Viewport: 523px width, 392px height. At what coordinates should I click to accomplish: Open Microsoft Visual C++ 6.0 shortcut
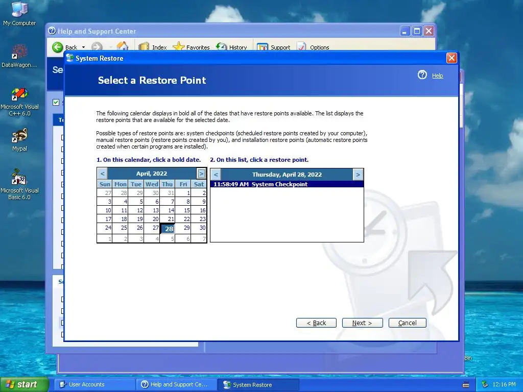tap(19, 102)
